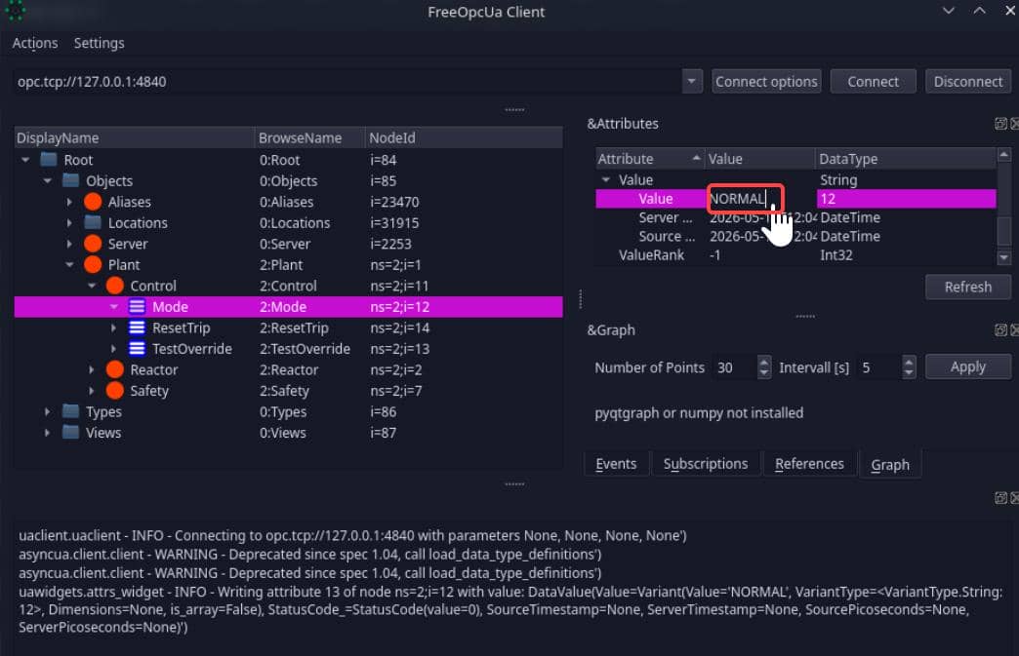1019x656 pixels.
Task: Switch to the References tab
Action: pos(809,464)
